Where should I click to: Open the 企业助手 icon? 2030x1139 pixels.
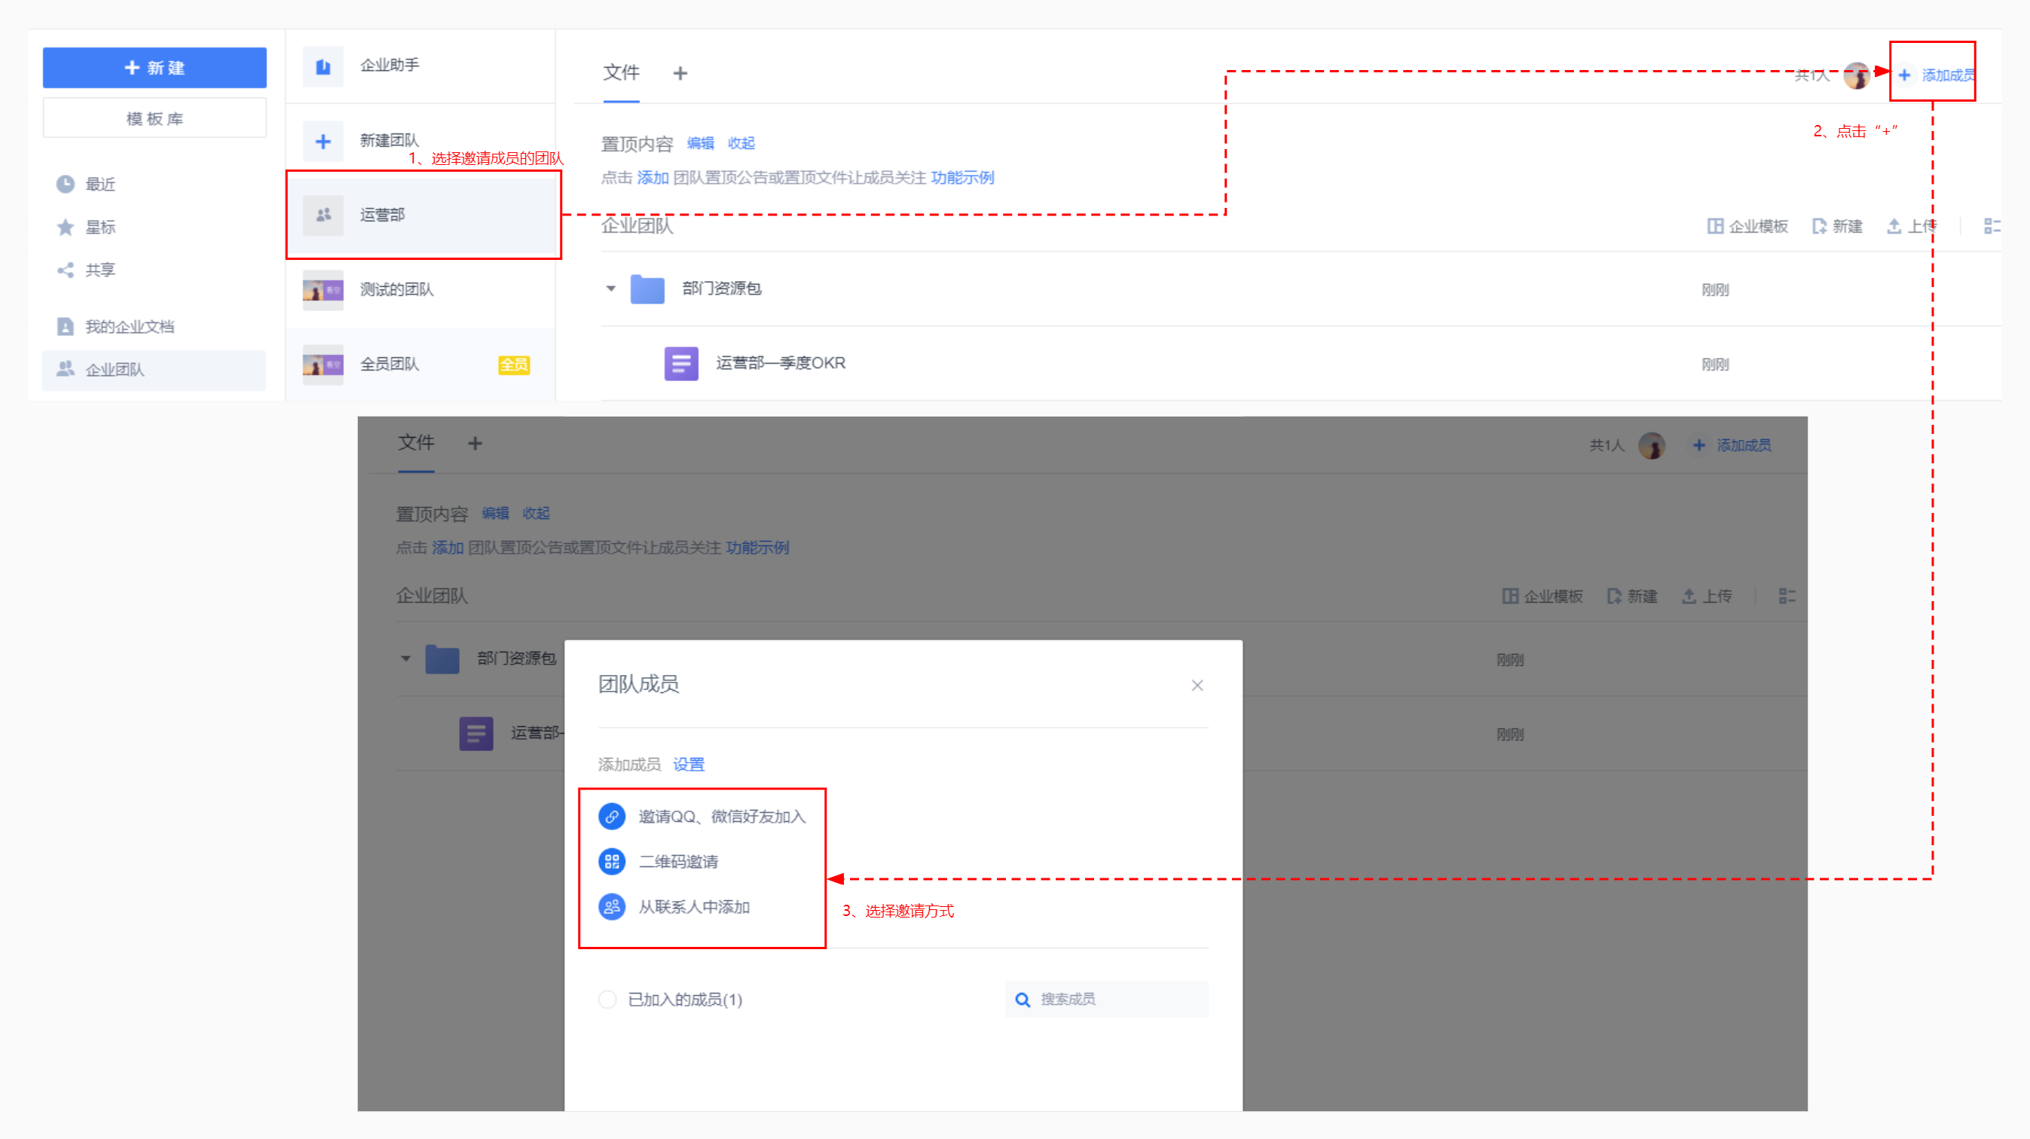(x=323, y=66)
